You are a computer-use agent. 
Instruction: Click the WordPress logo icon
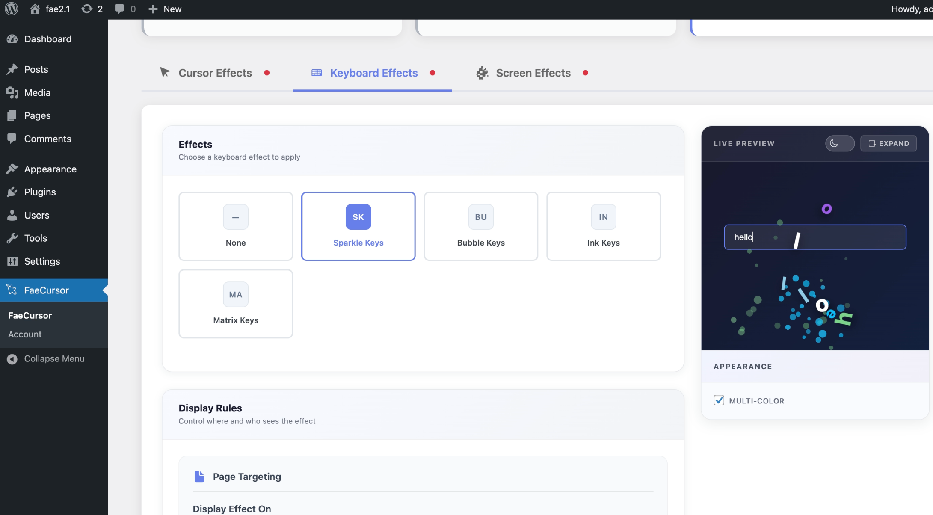click(x=12, y=9)
